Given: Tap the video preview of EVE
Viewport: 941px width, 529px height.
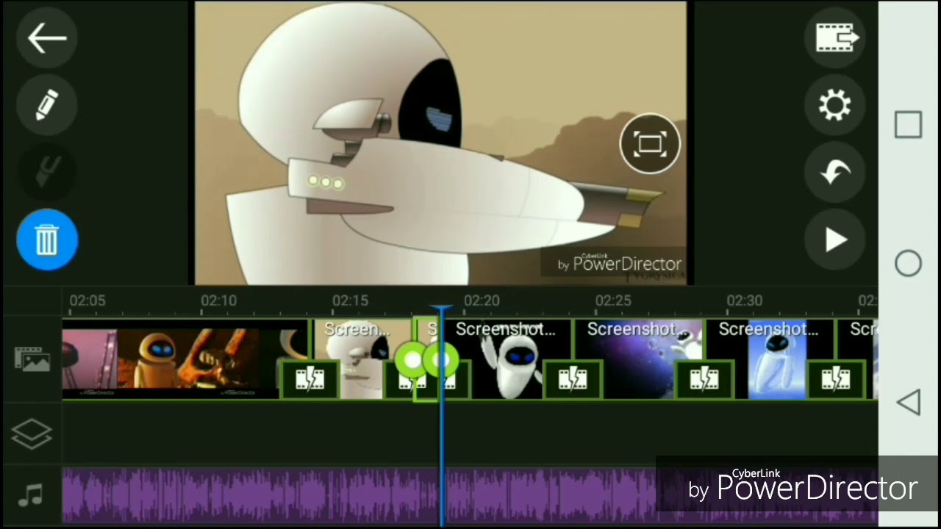Looking at the screenshot, I should point(441,143).
